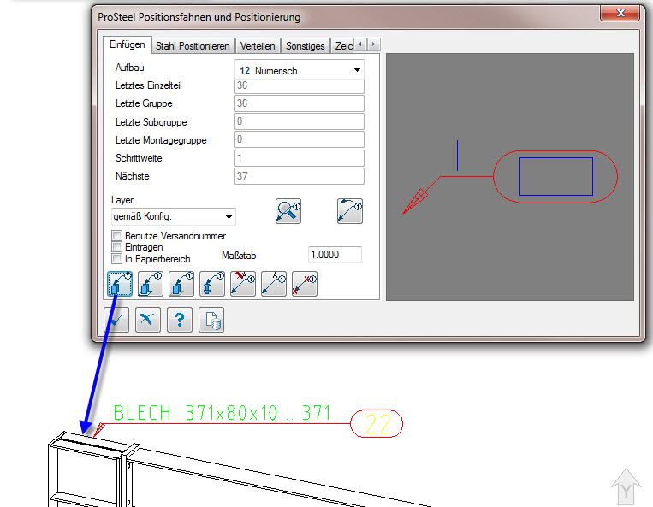Expand the Layer gemäß Konfig. dropdown
This screenshot has height=507, width=653.
173,216
